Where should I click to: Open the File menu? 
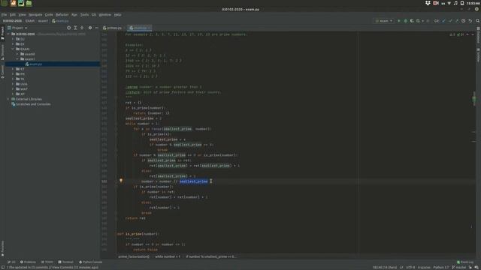[x=4, y=15]
